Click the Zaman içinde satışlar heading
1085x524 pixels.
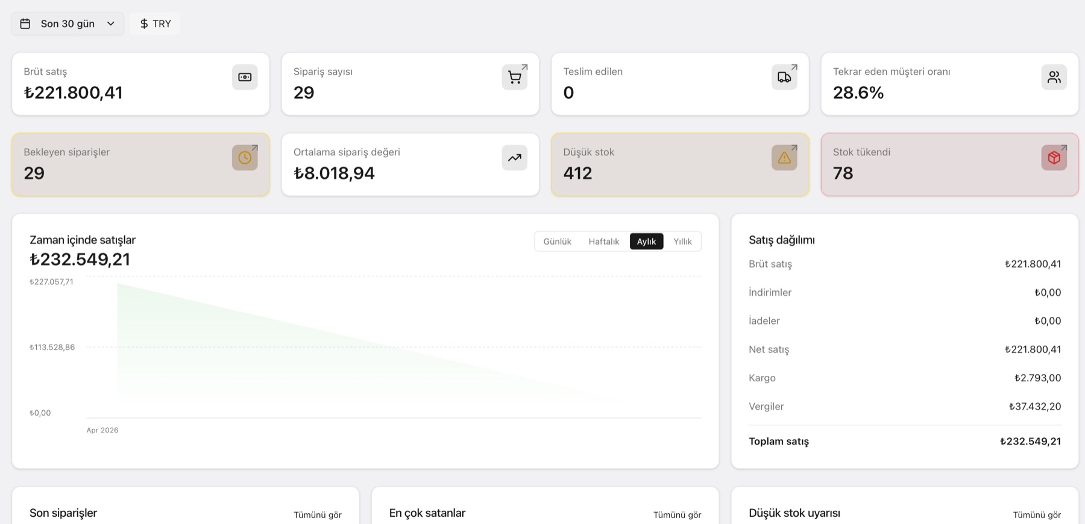coord(83,240)
